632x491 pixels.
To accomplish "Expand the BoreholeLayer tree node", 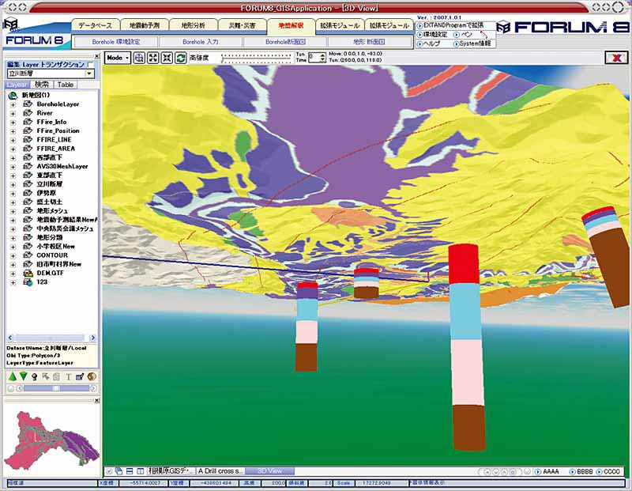I will [13, 104].
